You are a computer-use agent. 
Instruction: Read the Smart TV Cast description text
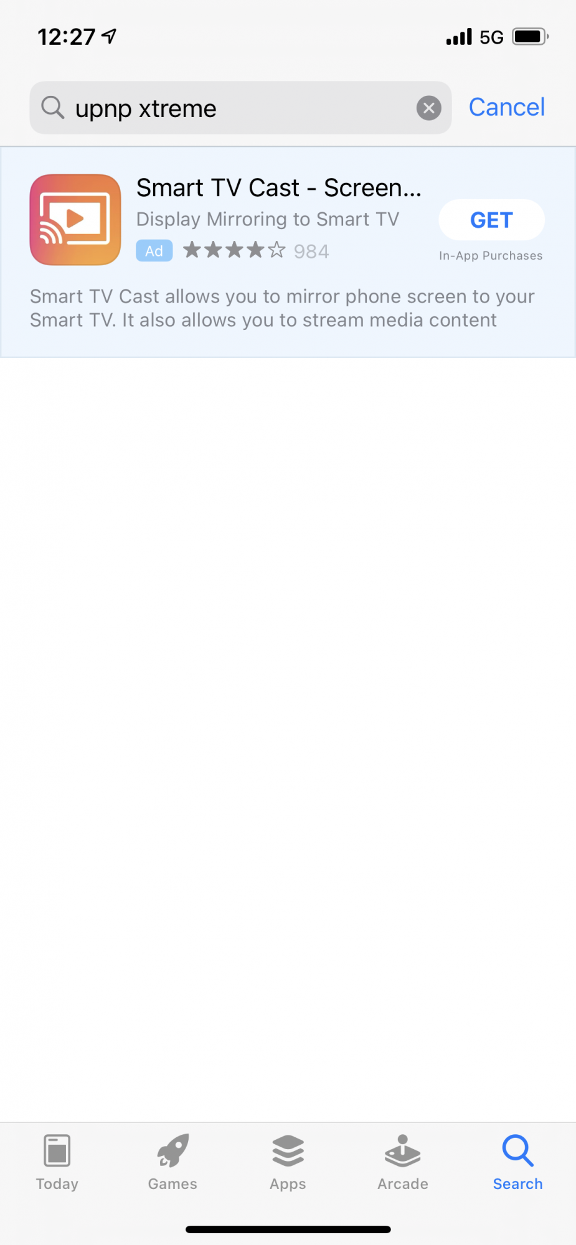pyautogui.click(x=282, y=308)
